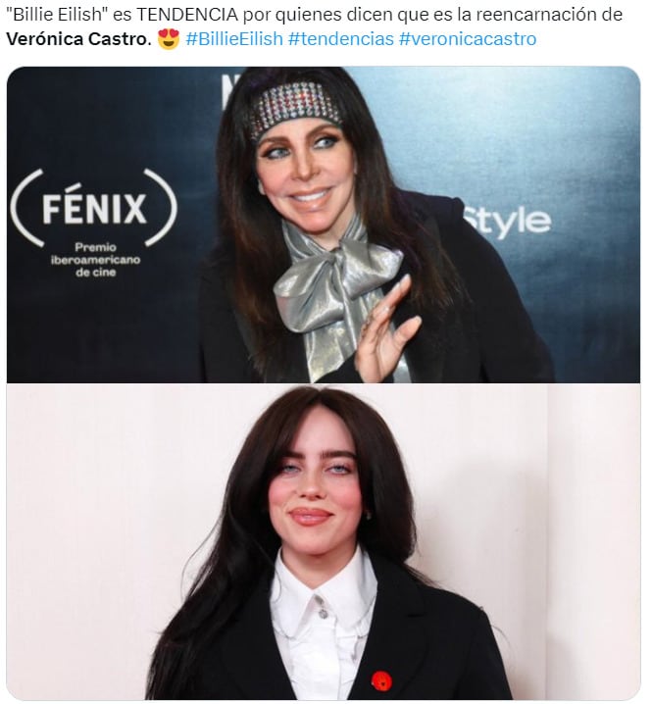Click the red pin on the blazer
The height and width of the screenshot is (704, 652).
[x=381, y=681]
